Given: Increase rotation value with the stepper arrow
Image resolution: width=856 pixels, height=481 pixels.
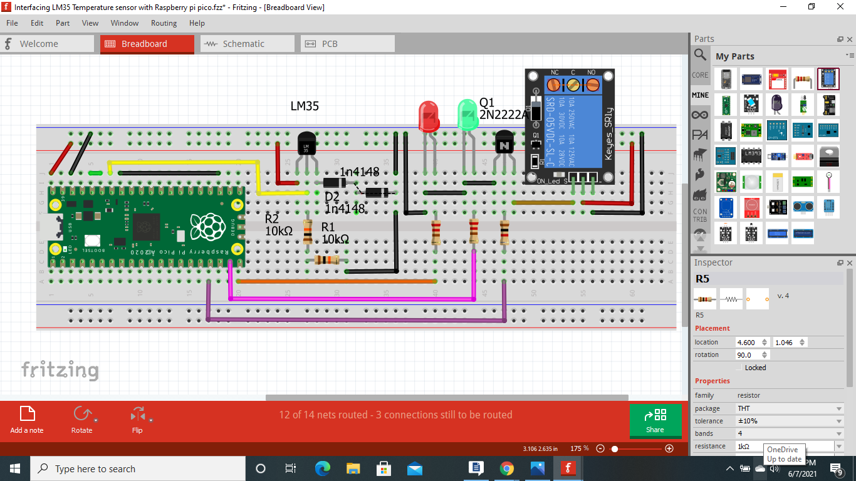Looking at the screenshot, I should pos(766,352).
